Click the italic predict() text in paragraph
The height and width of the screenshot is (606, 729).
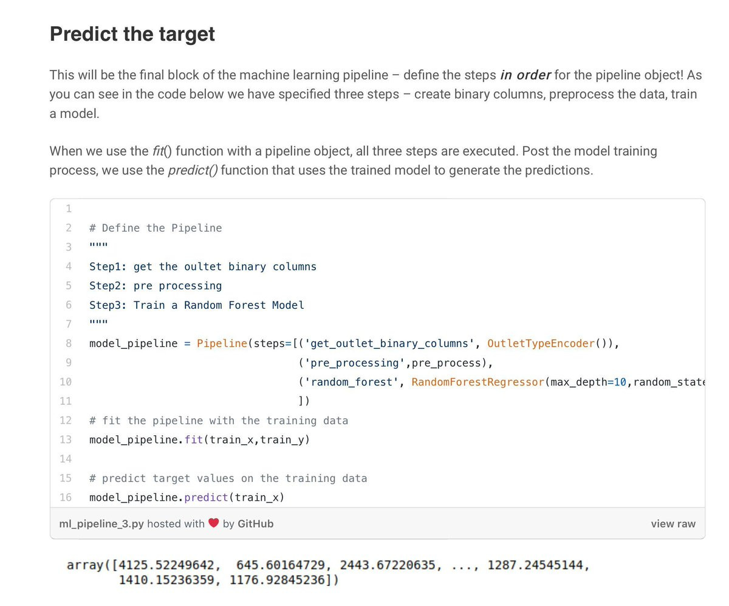coord(193,170)
